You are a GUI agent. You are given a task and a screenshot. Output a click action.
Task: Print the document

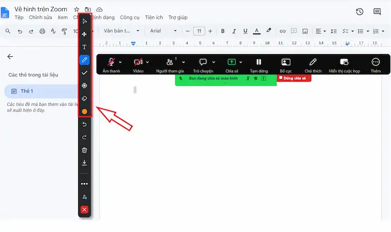(42, 31)
